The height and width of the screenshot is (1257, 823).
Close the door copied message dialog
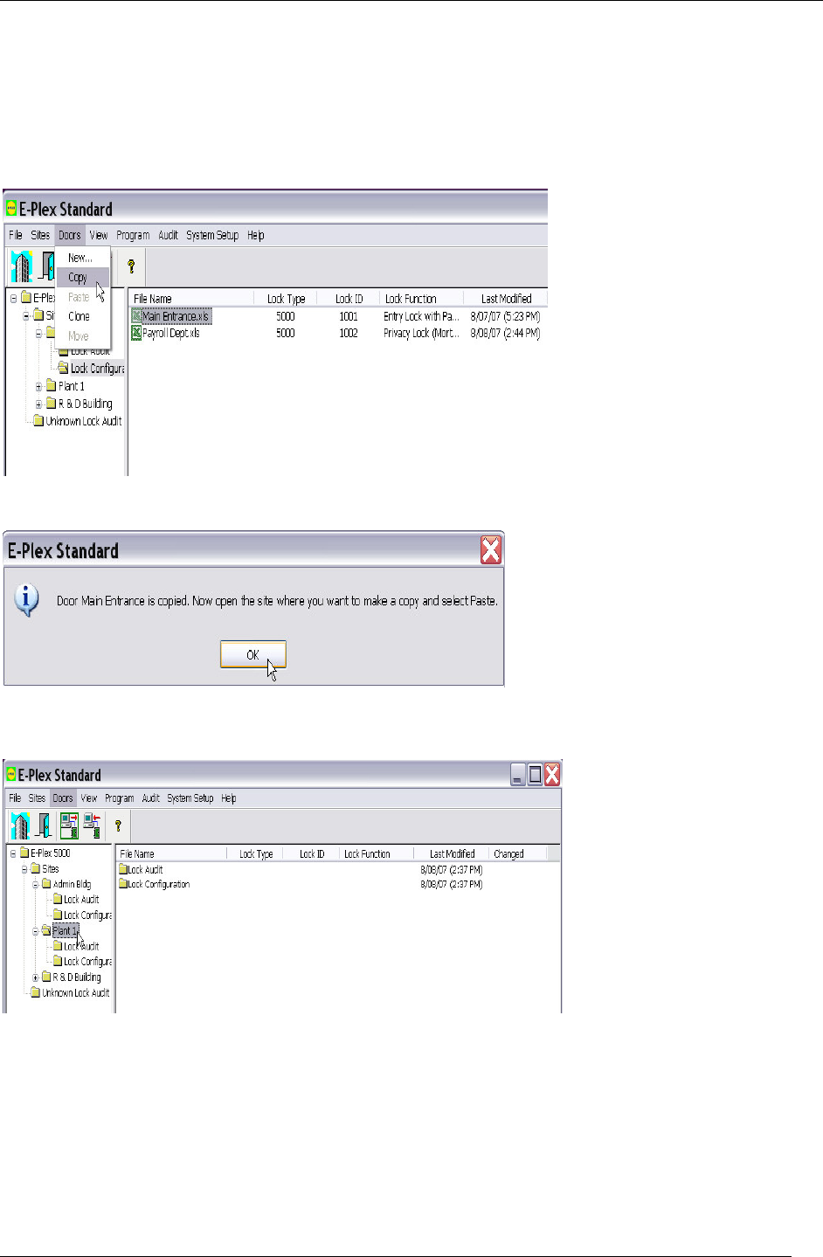click(491, 550)
